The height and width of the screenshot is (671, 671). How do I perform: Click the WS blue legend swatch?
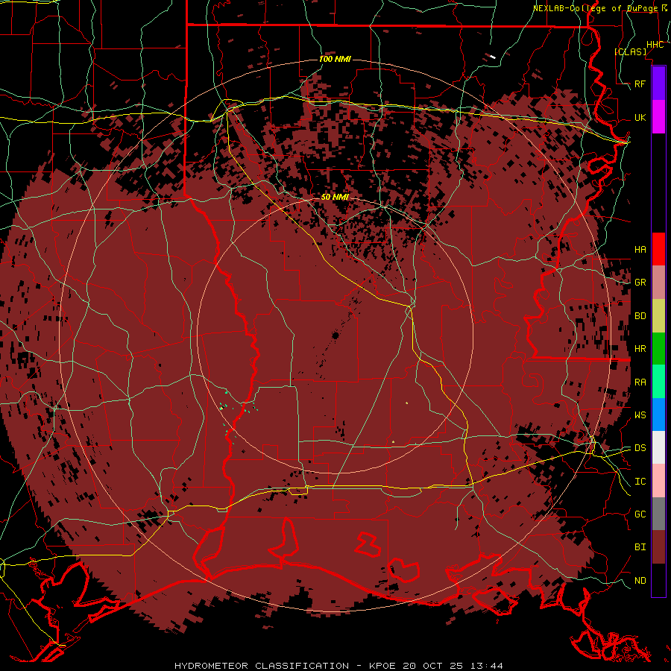(658, 415)
